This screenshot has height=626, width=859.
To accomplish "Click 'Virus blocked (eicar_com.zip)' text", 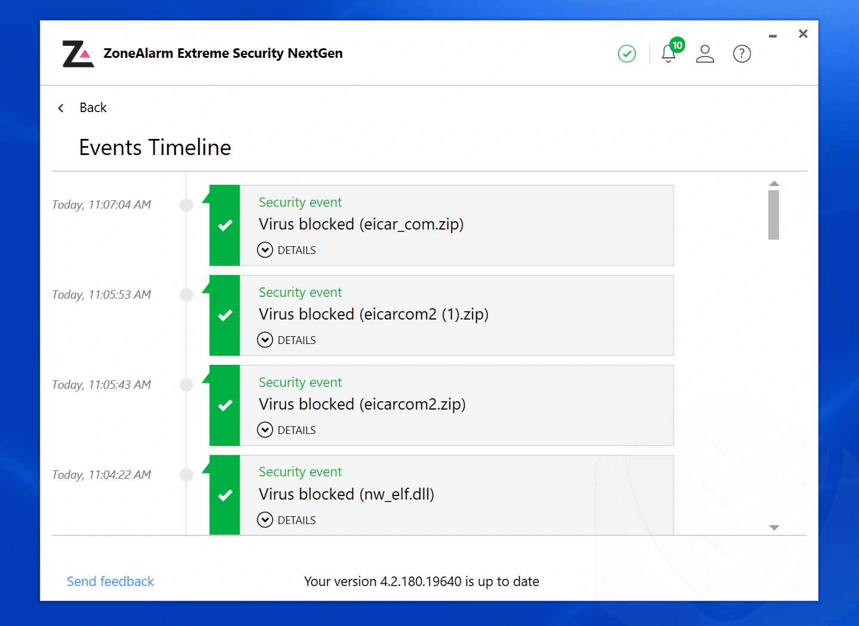I will pos(361,225).
